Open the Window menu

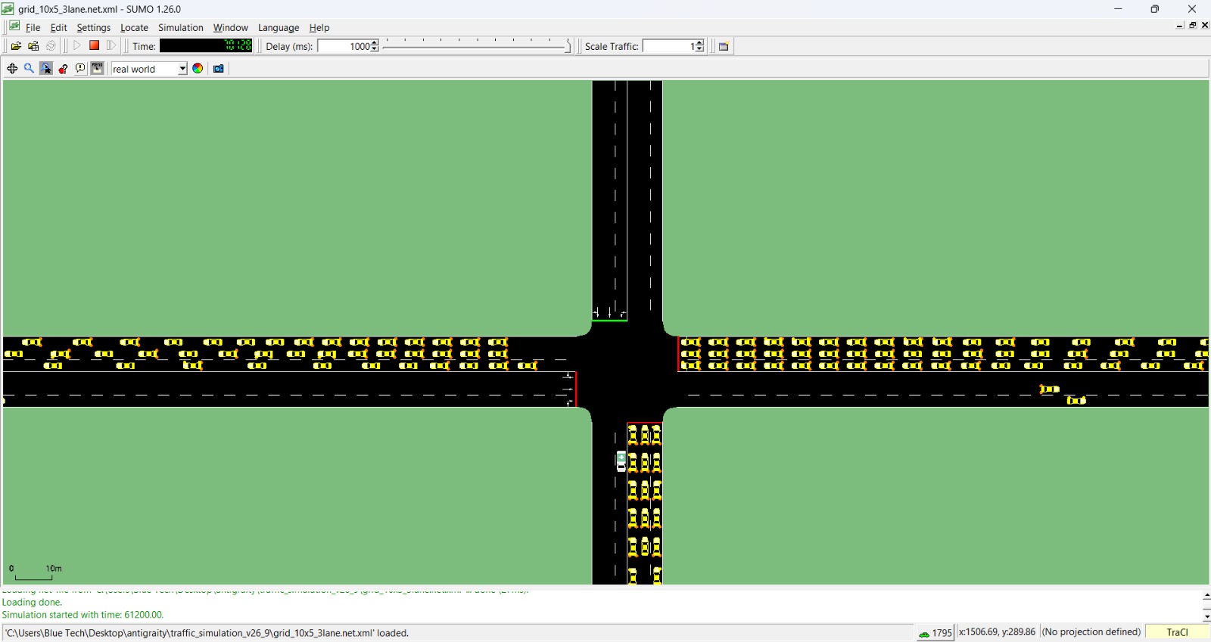[230, 28]
